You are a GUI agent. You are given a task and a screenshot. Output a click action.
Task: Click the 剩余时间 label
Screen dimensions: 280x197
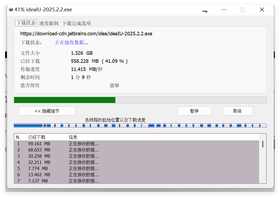click(30, 77)
